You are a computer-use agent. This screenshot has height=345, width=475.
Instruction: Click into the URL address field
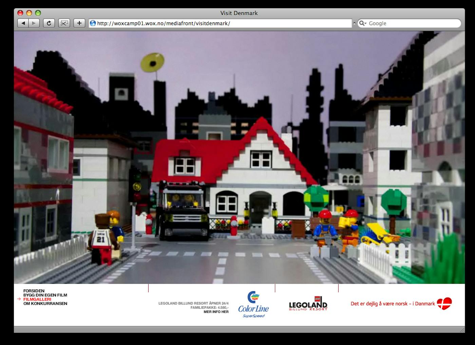[220, 23]
